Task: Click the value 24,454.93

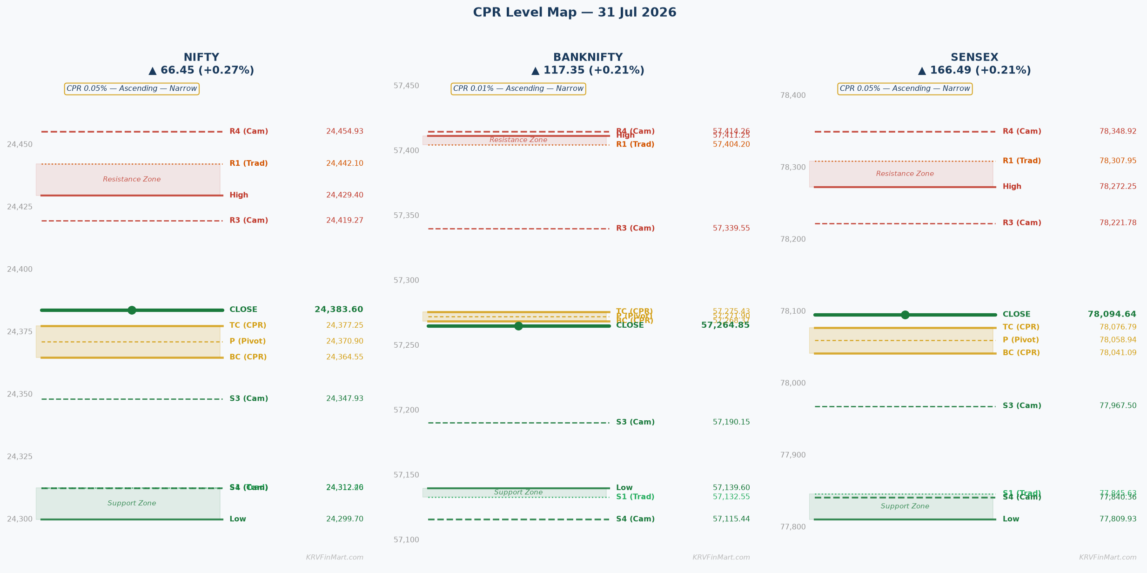Action: point(344,131)
